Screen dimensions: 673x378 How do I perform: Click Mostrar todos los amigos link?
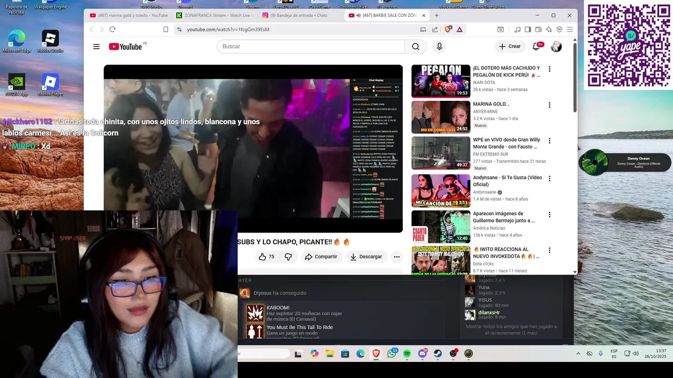coord(511,330)
